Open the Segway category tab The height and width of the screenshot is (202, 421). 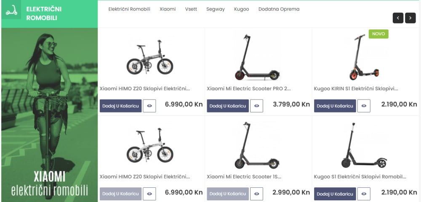pos(216,9)
